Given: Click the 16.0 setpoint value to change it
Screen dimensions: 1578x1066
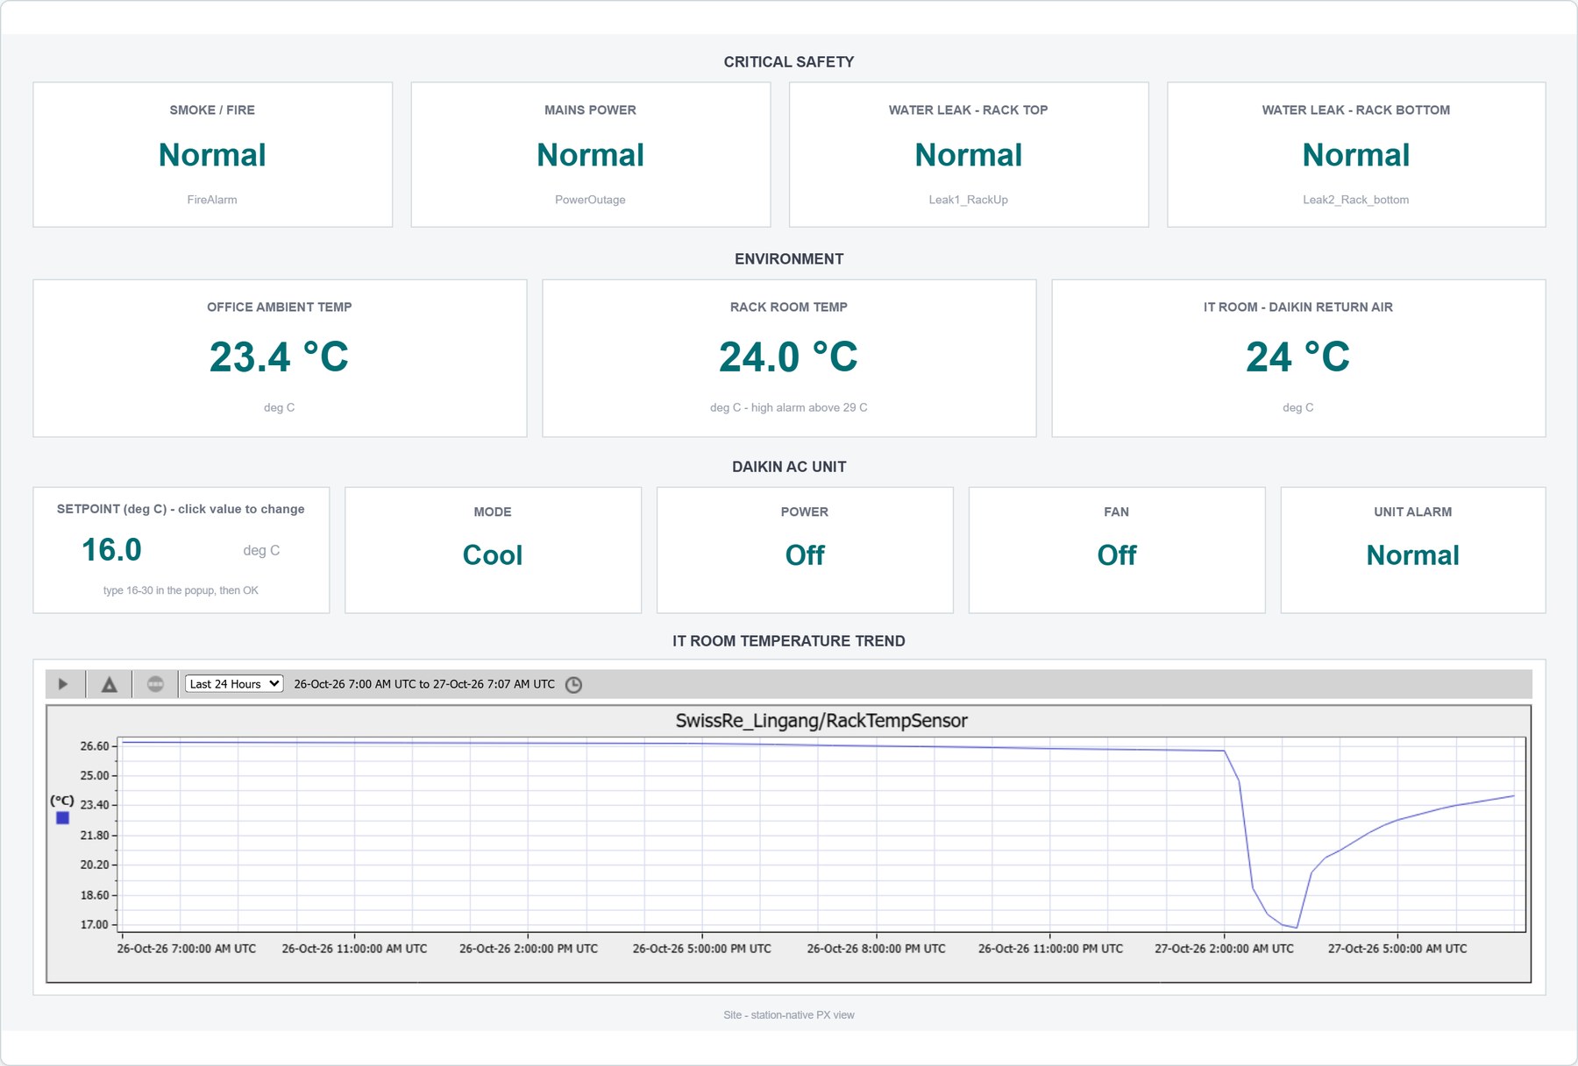Looking at the screenshot, I should point(111,550).
